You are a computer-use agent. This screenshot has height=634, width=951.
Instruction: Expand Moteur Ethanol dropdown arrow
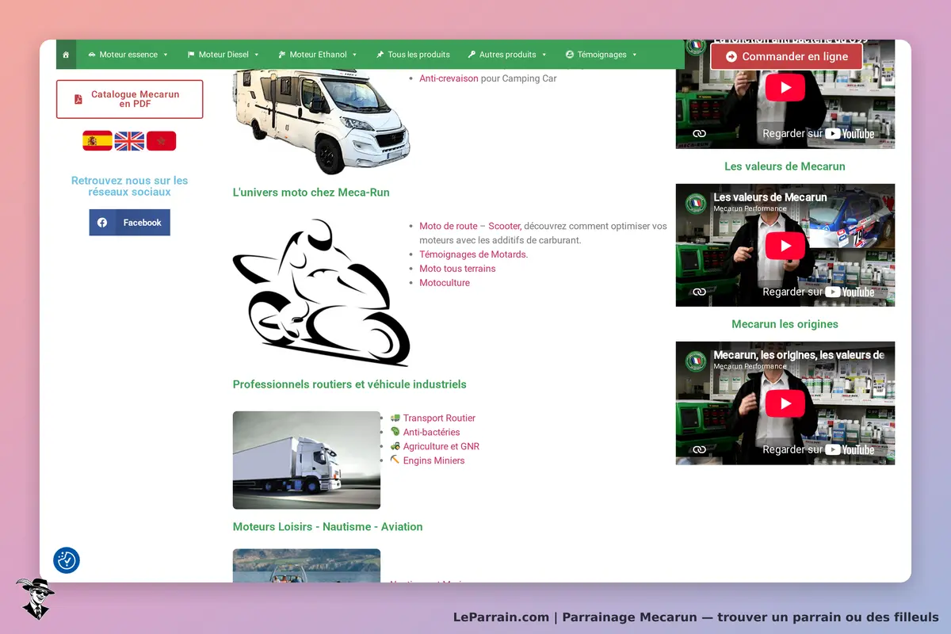(x=355, y=55)
